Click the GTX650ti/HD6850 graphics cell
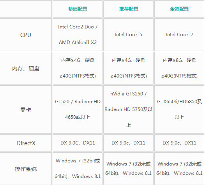This screenshot has width=205, height=185. tap(179, 109)
